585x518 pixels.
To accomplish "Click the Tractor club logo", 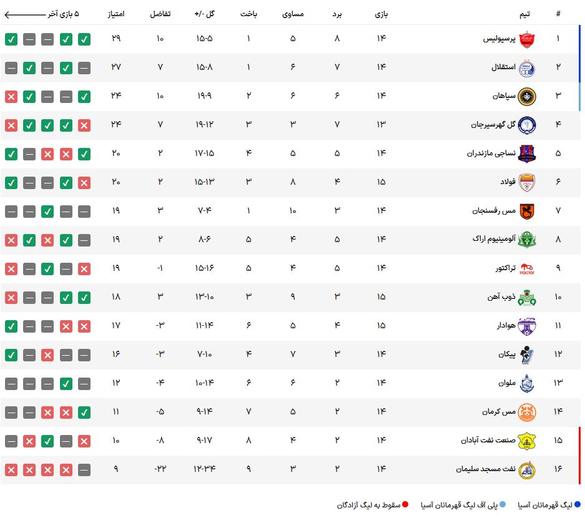I will [x=527, y=268].
